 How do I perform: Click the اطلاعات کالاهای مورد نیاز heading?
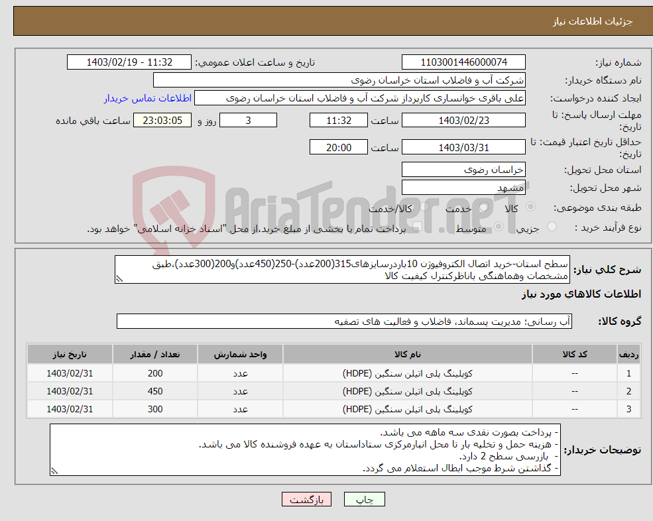pos(581,294)
